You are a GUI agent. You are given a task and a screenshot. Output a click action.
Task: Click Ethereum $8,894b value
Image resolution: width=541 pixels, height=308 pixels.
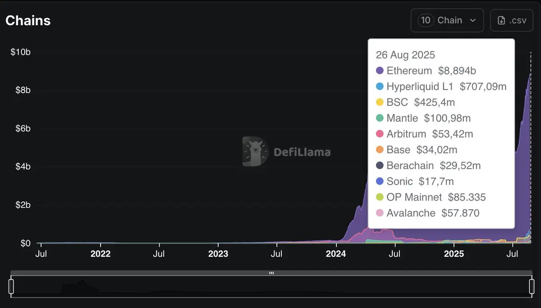pyautogui.click(x=457, y=71)
